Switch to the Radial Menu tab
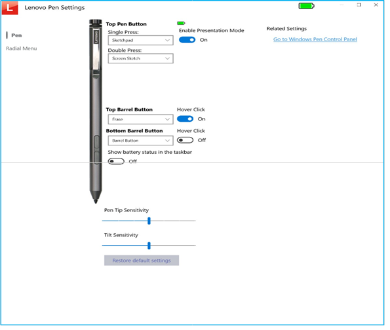 [22, 48]
